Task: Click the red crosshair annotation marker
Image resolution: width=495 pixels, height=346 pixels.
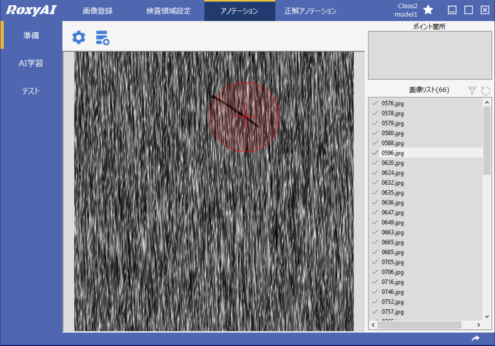Action: point(245,117)
